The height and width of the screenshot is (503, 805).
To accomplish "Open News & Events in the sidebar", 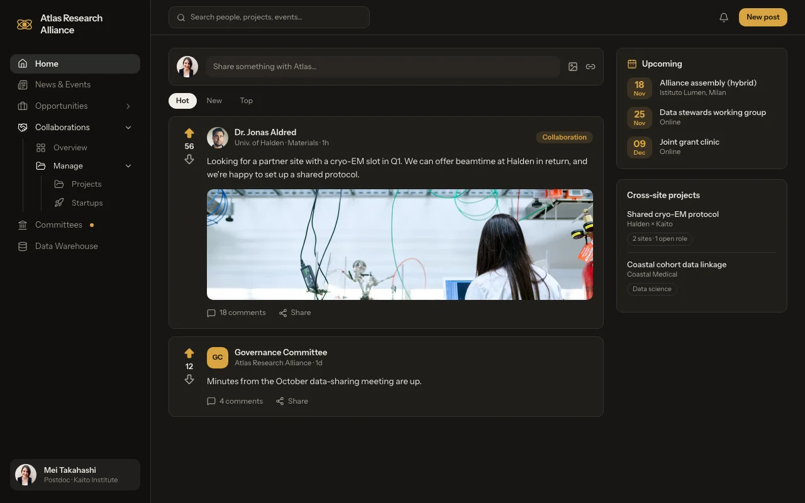I will (x=75, y=85).
